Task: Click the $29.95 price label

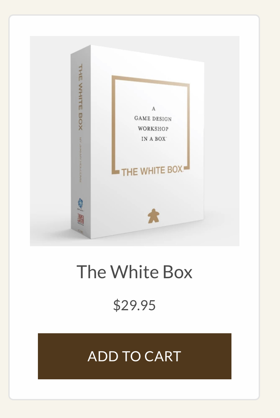Action: point(135,305)
